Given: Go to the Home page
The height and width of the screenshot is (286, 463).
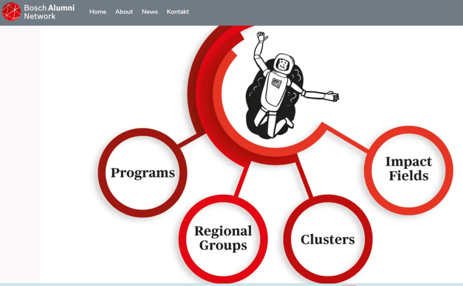Looking at the screenshot, I should click(x=98, y=12).
